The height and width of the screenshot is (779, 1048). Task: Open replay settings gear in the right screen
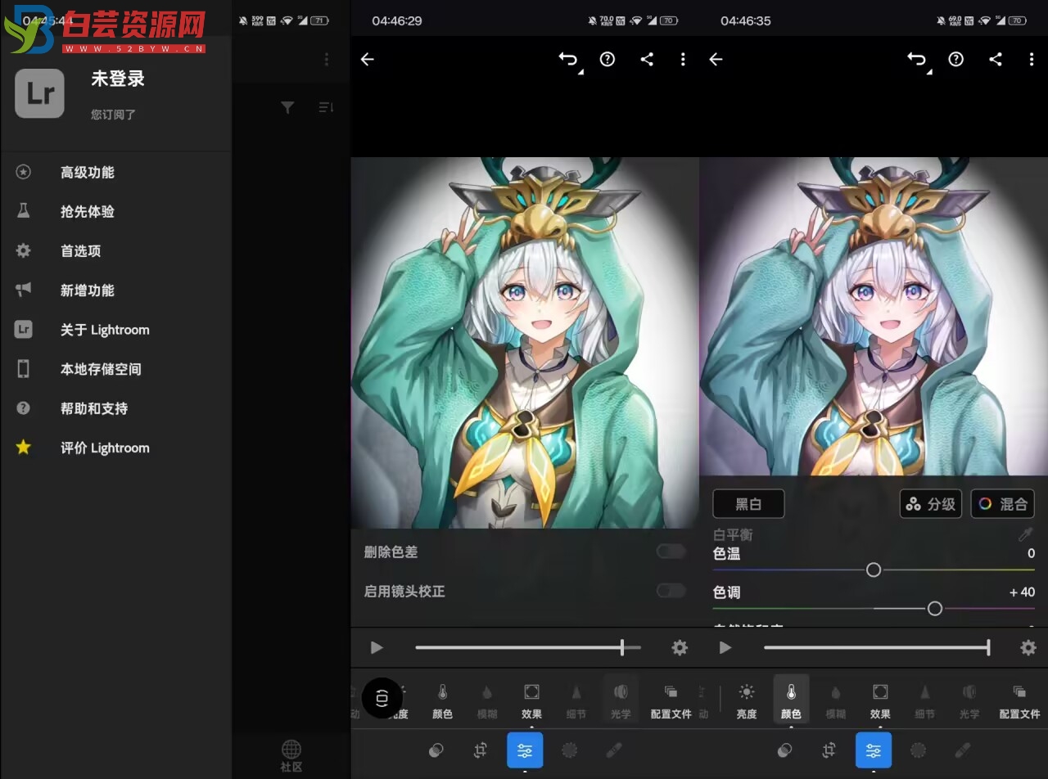point(1028,648)
